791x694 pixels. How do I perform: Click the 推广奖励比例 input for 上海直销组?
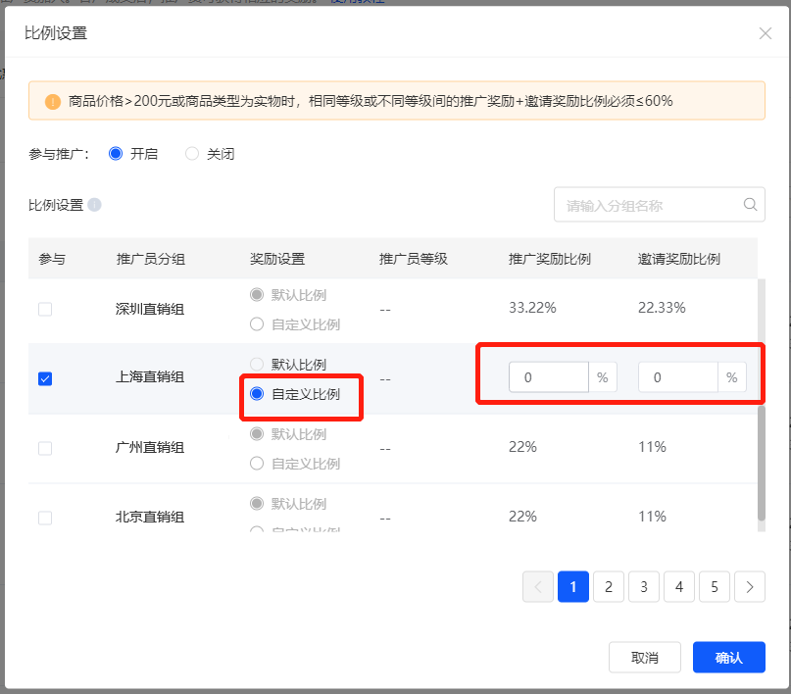pos(548,377)
